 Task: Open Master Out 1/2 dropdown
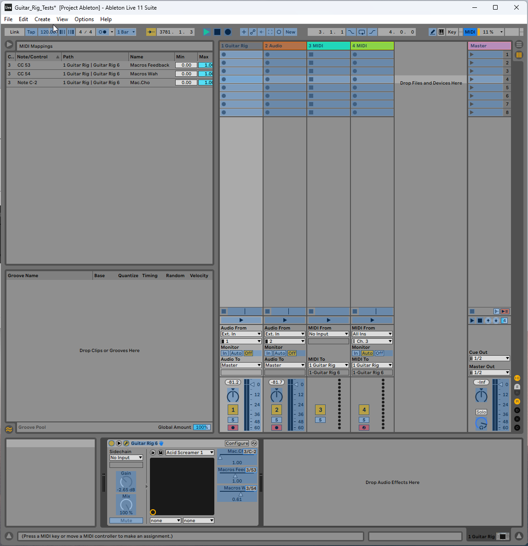(489, 373)
